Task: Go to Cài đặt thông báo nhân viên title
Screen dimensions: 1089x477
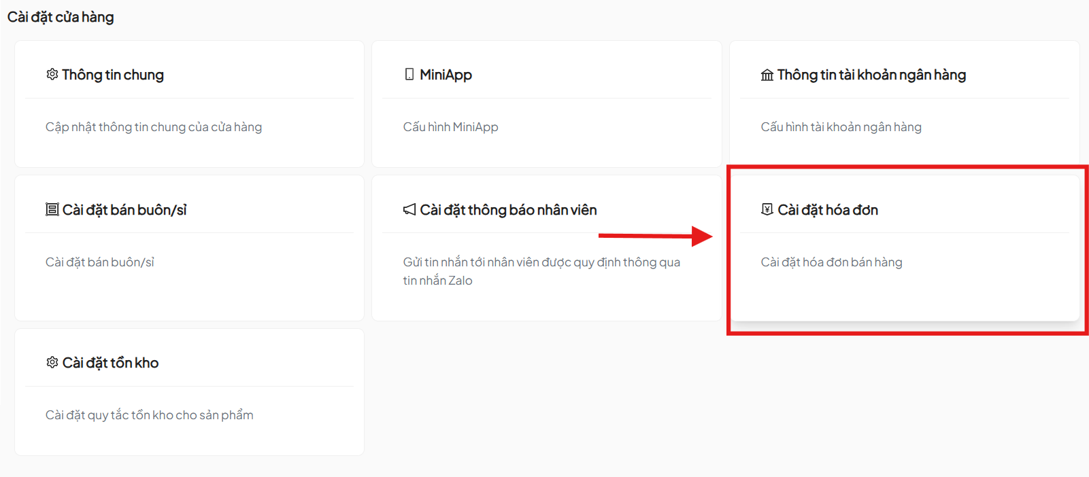Action: pos(508,210)
